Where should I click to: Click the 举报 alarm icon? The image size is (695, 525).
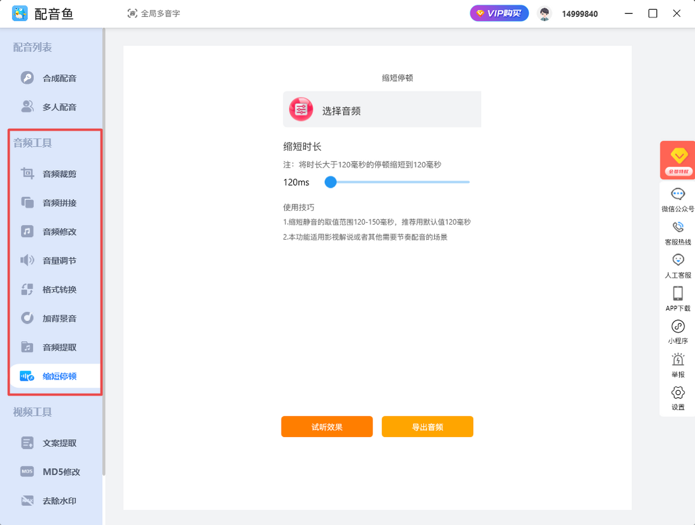point(678,359)
